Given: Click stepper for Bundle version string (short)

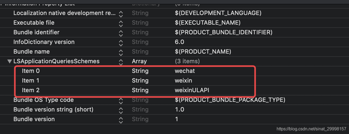Looking at the screenshot, I should point(121,110).
